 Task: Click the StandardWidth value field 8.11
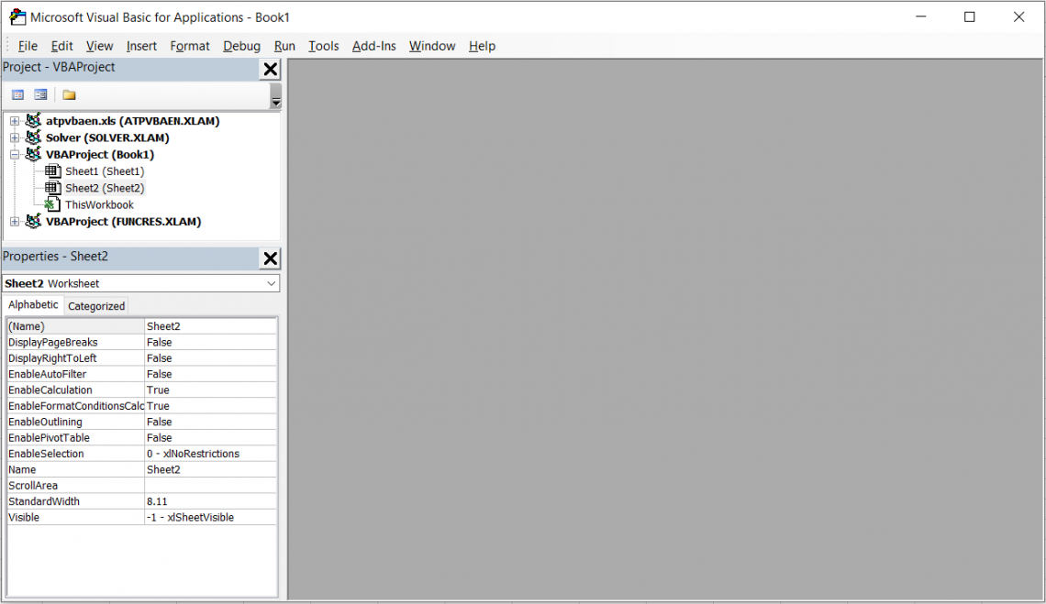coord(210,501)
